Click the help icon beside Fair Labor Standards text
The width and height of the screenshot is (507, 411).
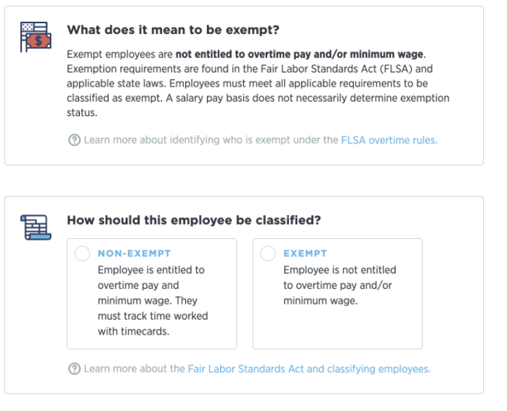(74, 369)
